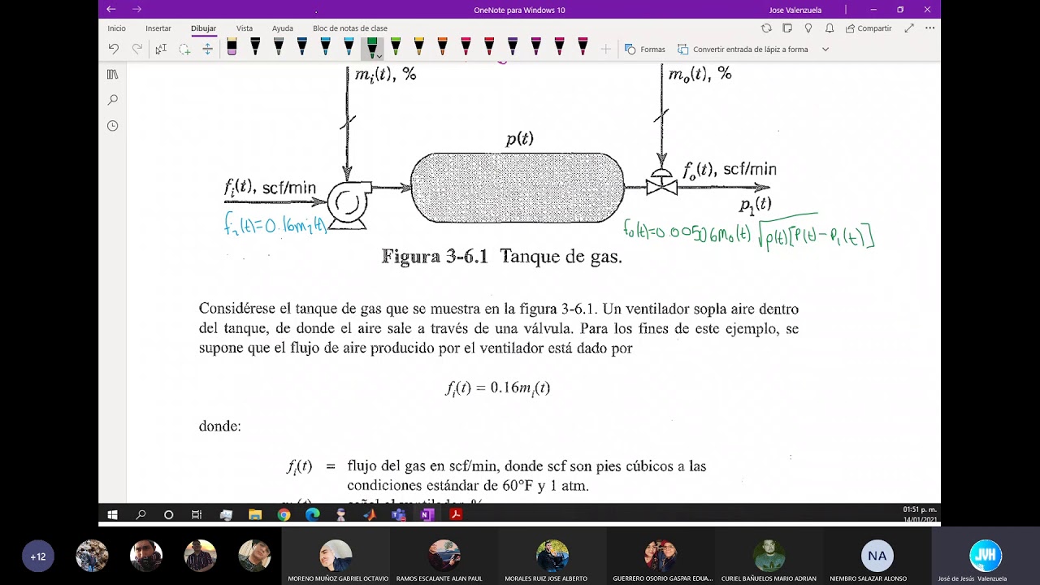This screenshot has width=1040, height=585.
Task: Go forward with title bar arrow
Action: pos(136,10)
